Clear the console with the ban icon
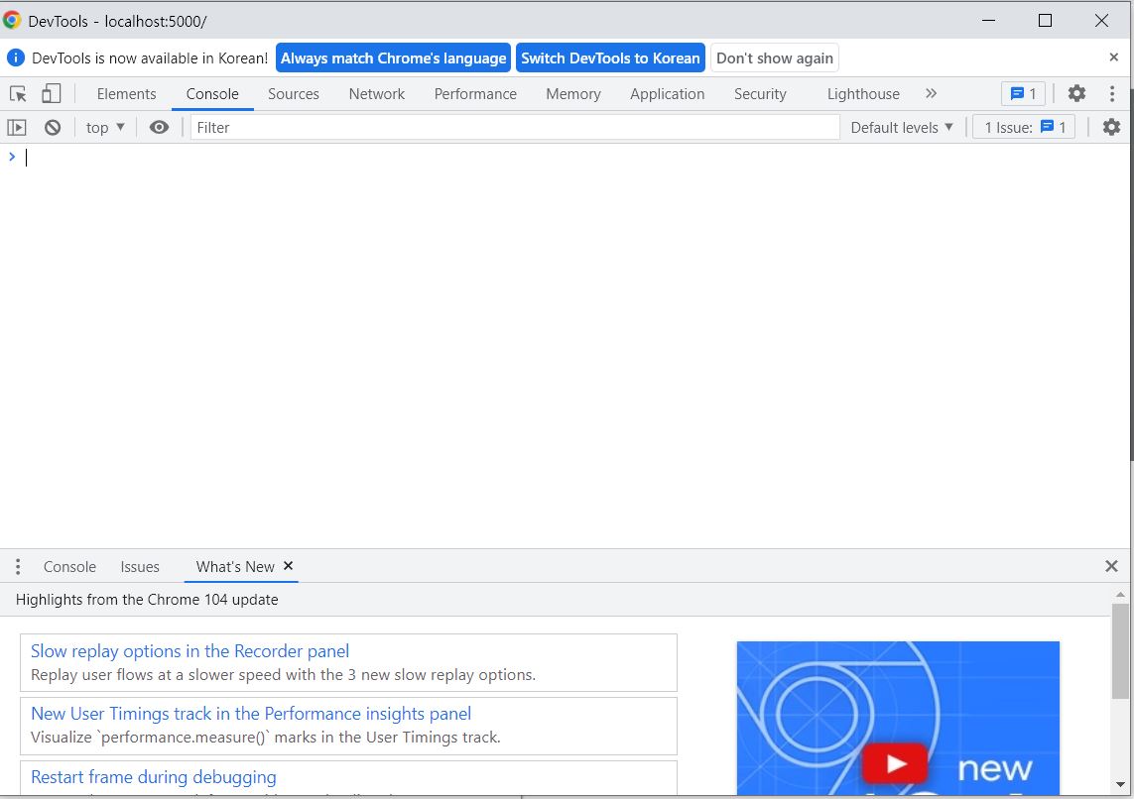1134x799 pixels. (x=52, y=128)
